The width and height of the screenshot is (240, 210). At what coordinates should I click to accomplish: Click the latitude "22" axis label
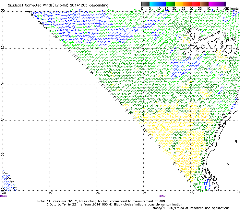3,155
